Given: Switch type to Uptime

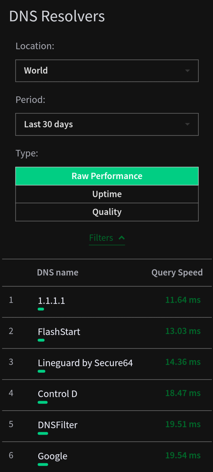Looking at the screenshot, I should pos(107,194).
